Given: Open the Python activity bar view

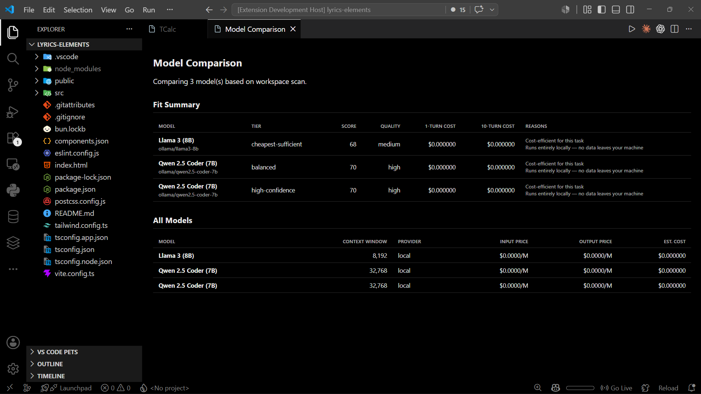Looking at the screenshot, I should (x=13, y=190).
